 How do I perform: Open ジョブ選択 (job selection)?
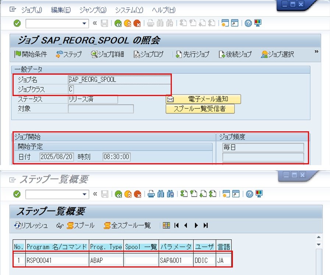(x=277, y=55)
